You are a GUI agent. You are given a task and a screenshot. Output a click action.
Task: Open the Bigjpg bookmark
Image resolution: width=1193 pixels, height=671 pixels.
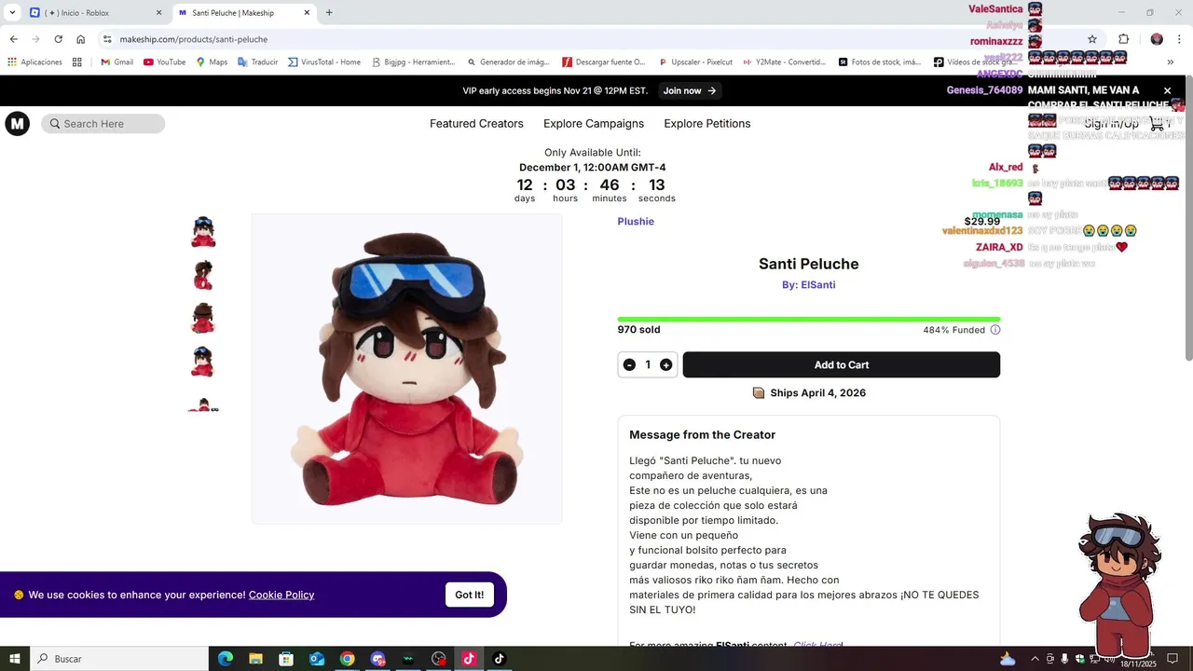pos(413,62)
